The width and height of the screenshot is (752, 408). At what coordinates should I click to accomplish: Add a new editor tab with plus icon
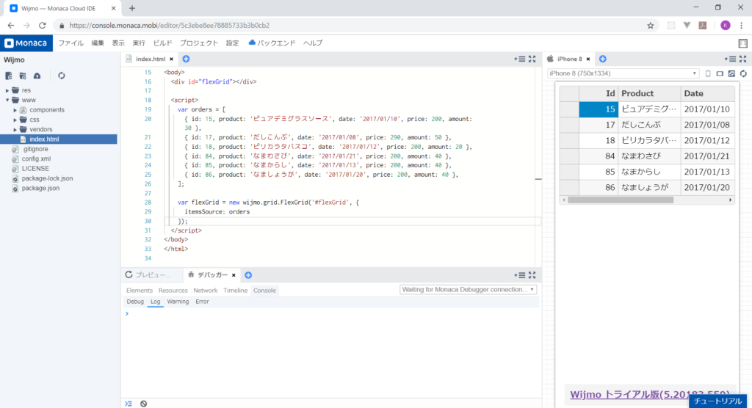186,59
